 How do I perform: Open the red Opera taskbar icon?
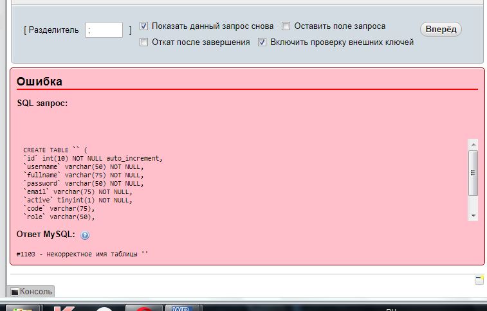pyautogui.click(x=144, y=308)
